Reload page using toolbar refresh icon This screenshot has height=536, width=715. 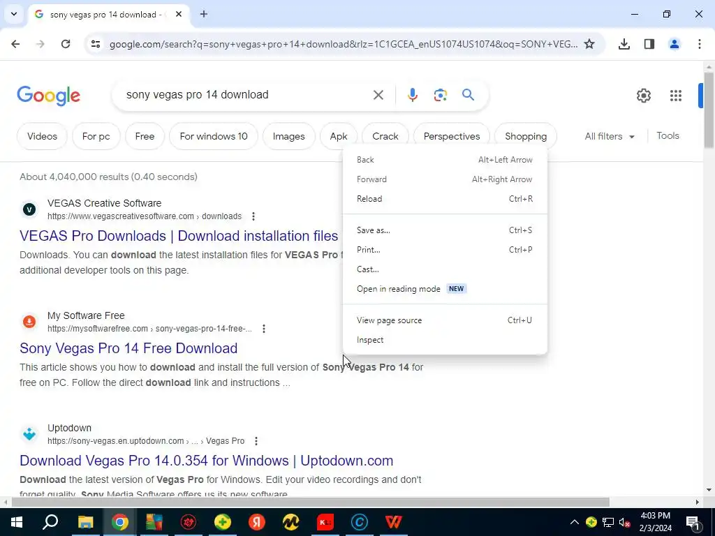[x=66, y=44]
